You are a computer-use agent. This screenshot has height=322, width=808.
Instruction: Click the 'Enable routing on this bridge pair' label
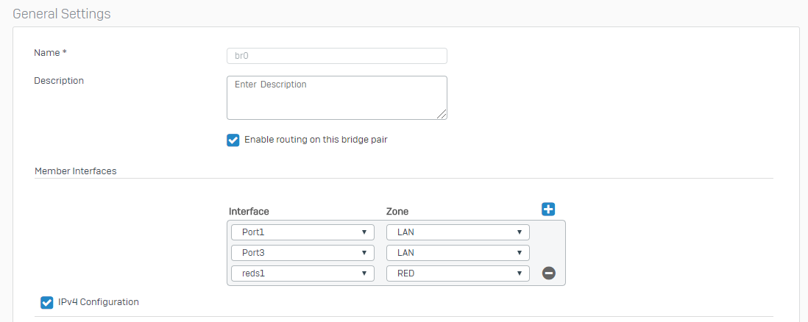315,140
